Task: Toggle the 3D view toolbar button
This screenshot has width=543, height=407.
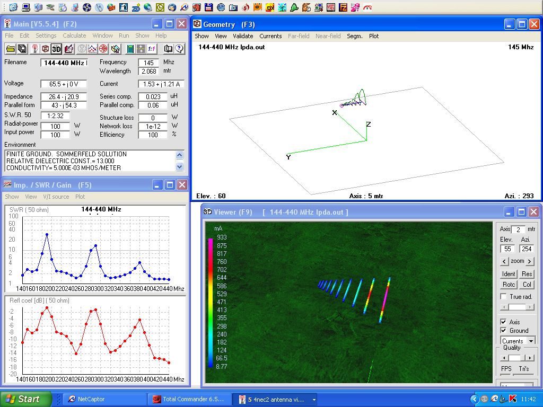Action: [x=57, y=49]
